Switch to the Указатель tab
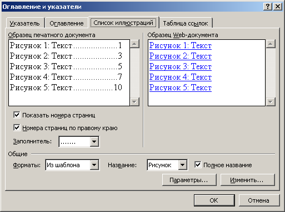This screenshot has height=212, width=285. tap(25, 23)
